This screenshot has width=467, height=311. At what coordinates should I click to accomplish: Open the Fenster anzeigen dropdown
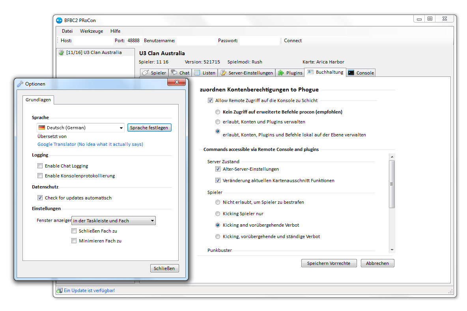pos(114,220)
